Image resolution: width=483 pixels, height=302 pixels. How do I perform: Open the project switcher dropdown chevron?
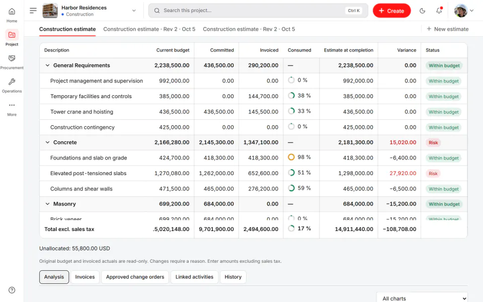[134, 11]
